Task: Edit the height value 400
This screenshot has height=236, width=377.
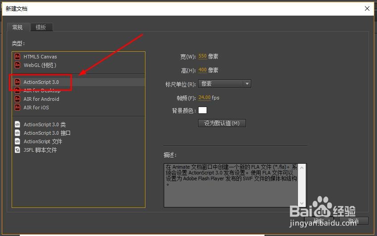Action: click(x=203, y=70)
